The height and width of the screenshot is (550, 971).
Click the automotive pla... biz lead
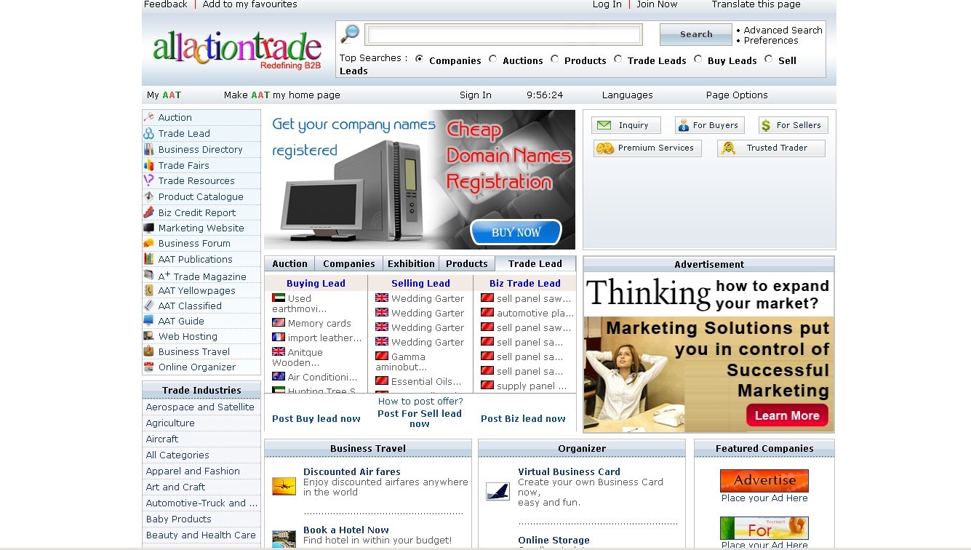(x=535, y=313)
